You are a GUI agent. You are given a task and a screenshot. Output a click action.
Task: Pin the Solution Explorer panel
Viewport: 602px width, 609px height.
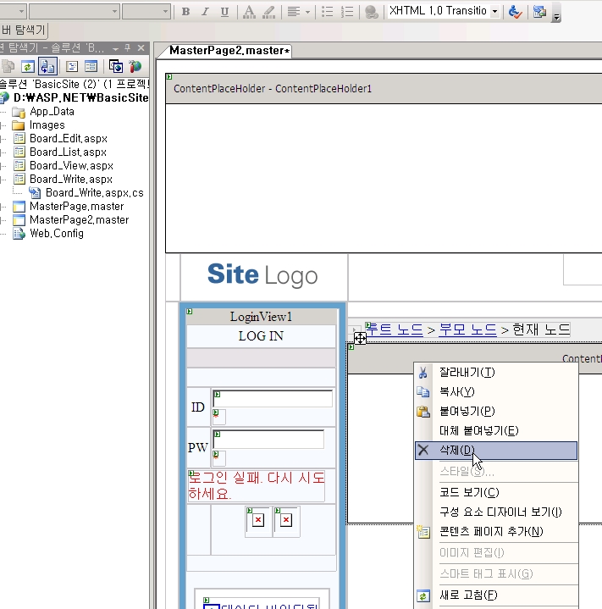[x=127, y=47]
